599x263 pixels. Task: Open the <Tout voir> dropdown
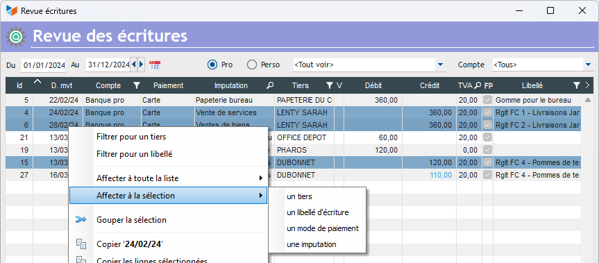point(441,65)
